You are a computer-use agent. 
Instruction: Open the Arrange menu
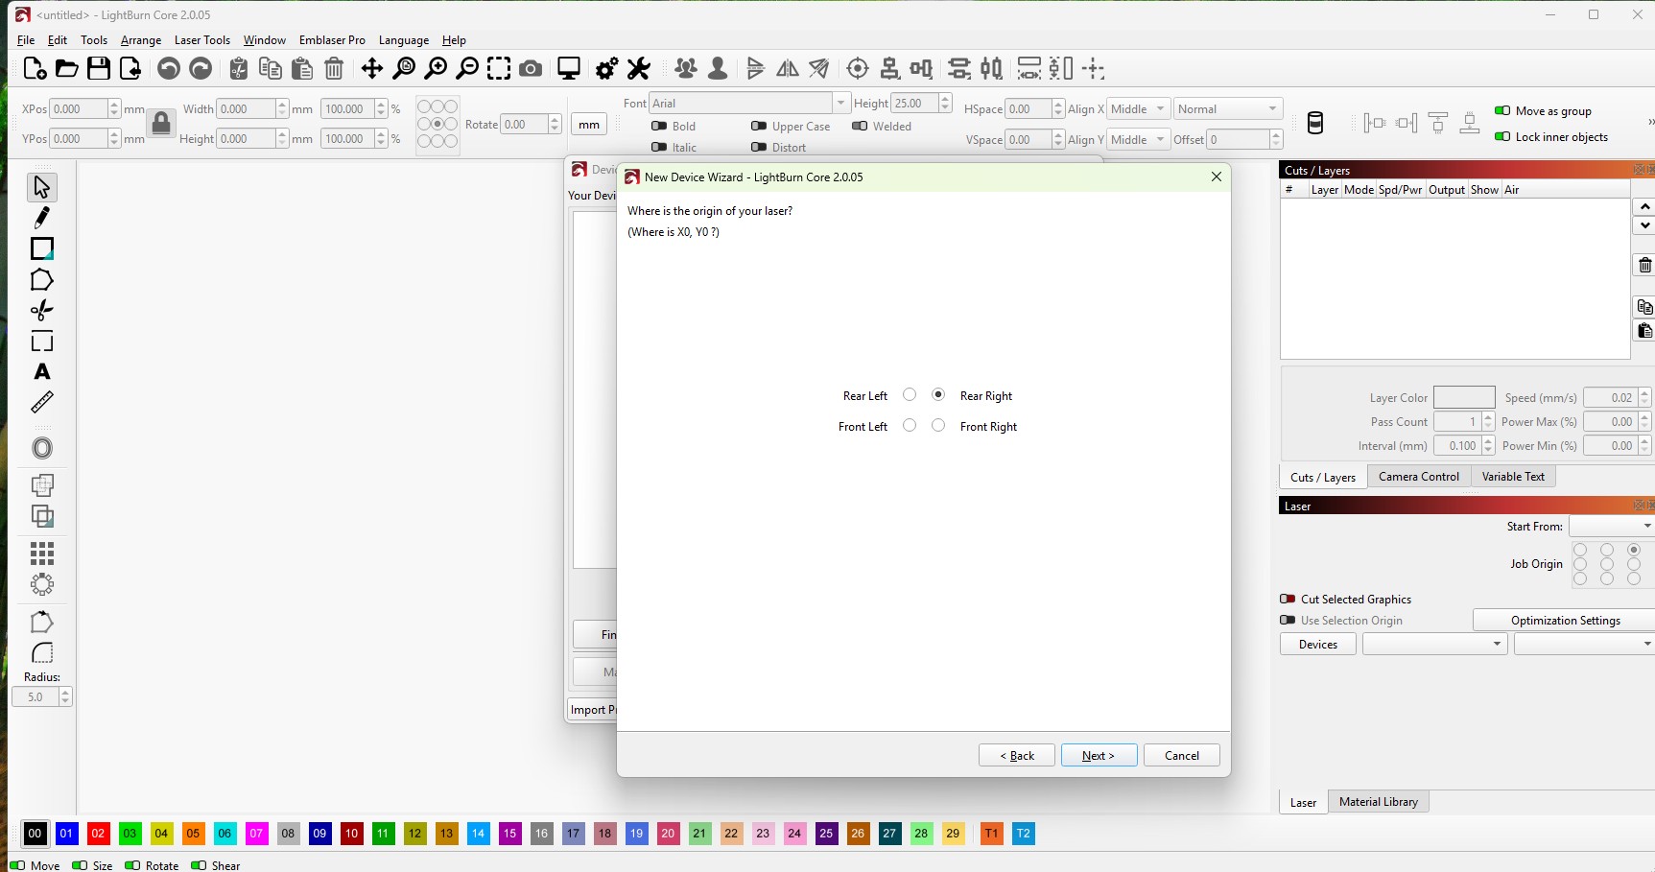pos(141,40)
